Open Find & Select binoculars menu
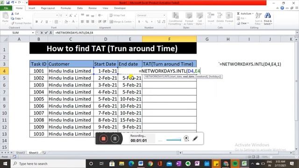This screenshot has height=168, width=299. coord(268,19)
